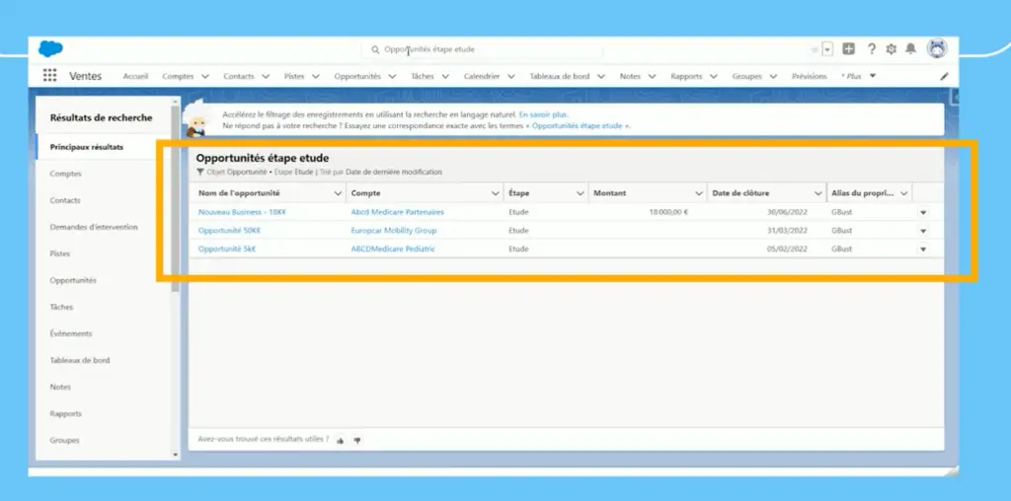This screenshot has height=501, width=1011.
Task: Filter results by Événements in sidebar
Action: (x=71, y=333)
